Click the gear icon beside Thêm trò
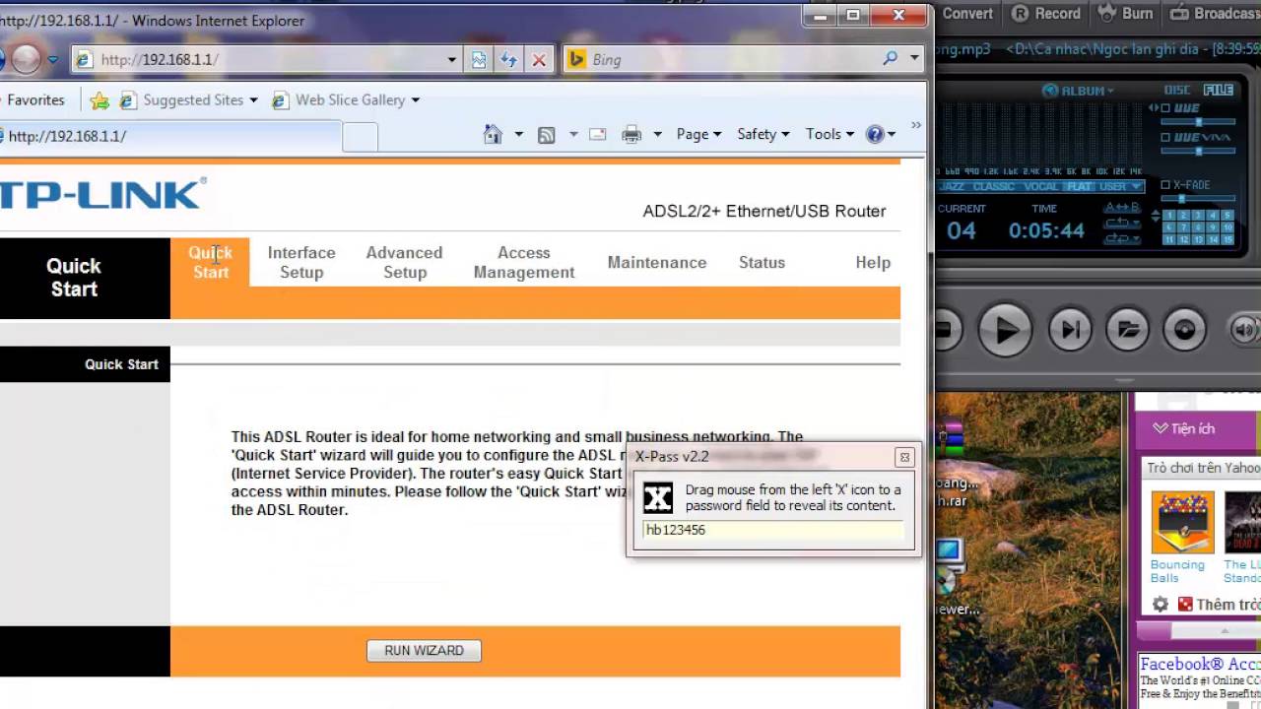Image resolution: width=1261 pixels, height=709 pixels. coord(1161,605)
